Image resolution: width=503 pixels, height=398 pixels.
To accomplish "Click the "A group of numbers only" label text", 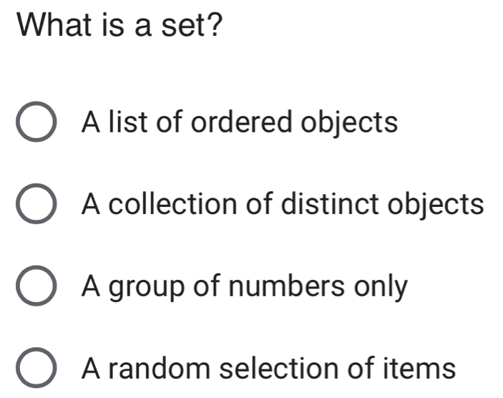I will click(x=245, y=288).
